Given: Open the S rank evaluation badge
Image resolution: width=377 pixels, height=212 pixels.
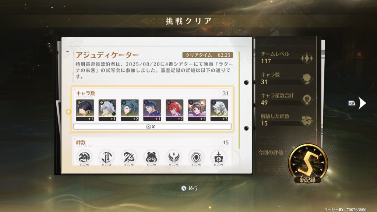Looking at the screenshot, I should click(308, 163).
